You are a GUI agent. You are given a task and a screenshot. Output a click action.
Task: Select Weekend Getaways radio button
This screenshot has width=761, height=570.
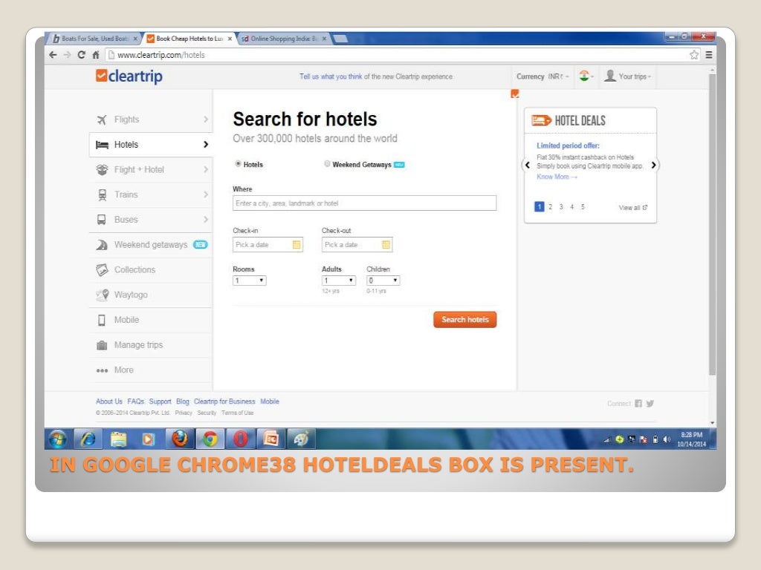327,164
